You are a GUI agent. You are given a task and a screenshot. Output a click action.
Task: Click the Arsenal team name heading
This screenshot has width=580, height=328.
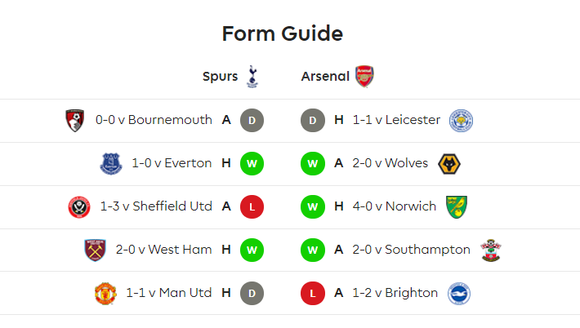point(325,77)
